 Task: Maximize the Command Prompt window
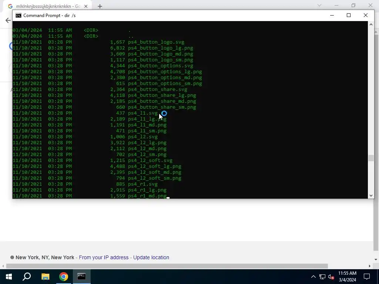(x=349, y=15)
